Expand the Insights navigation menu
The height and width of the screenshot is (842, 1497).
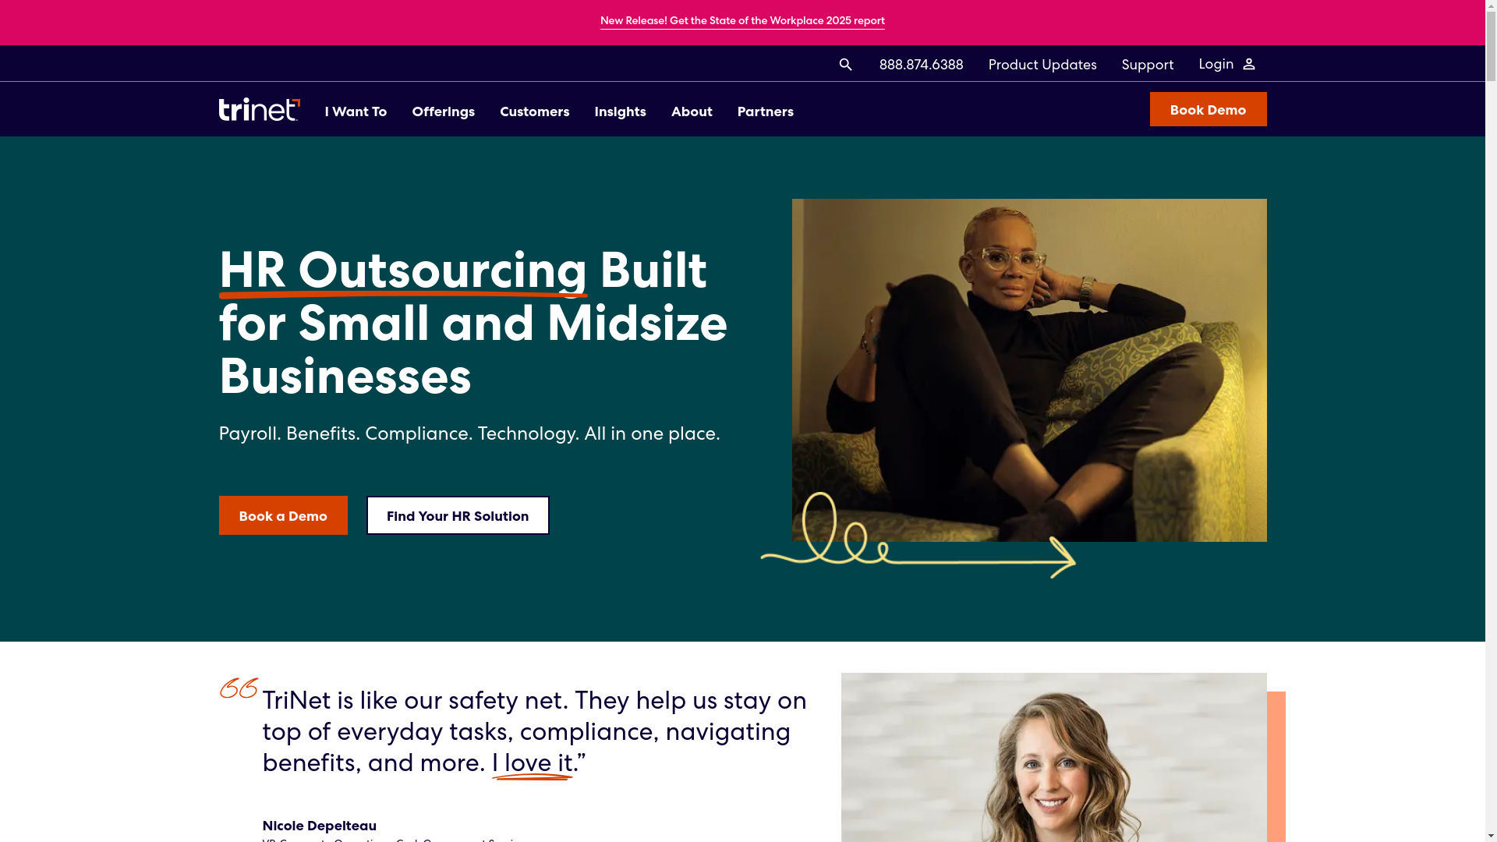[x=620, y=111]
